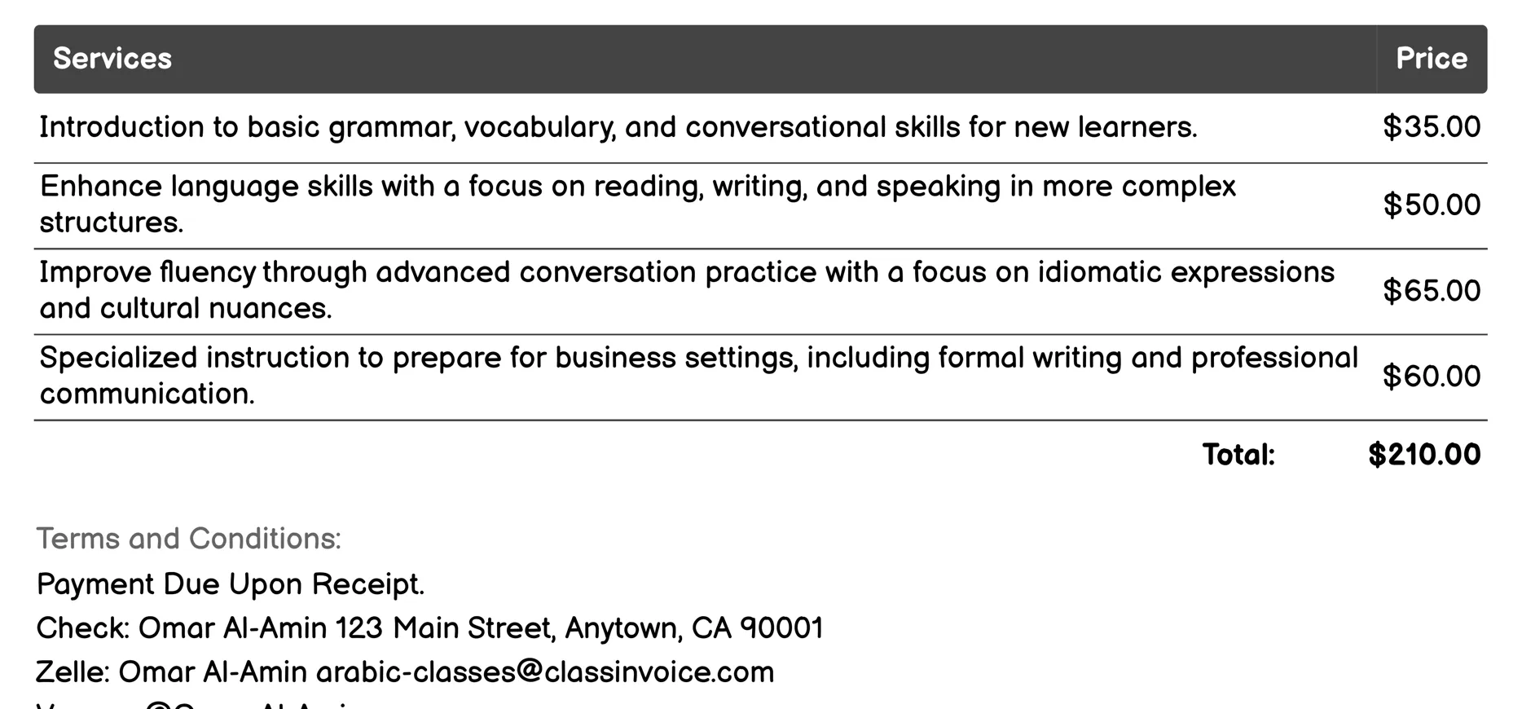Viewport: 1522px width, 709px height.
Task: Click the $35.00 price cell
Action: click(x=1431, y=127)
